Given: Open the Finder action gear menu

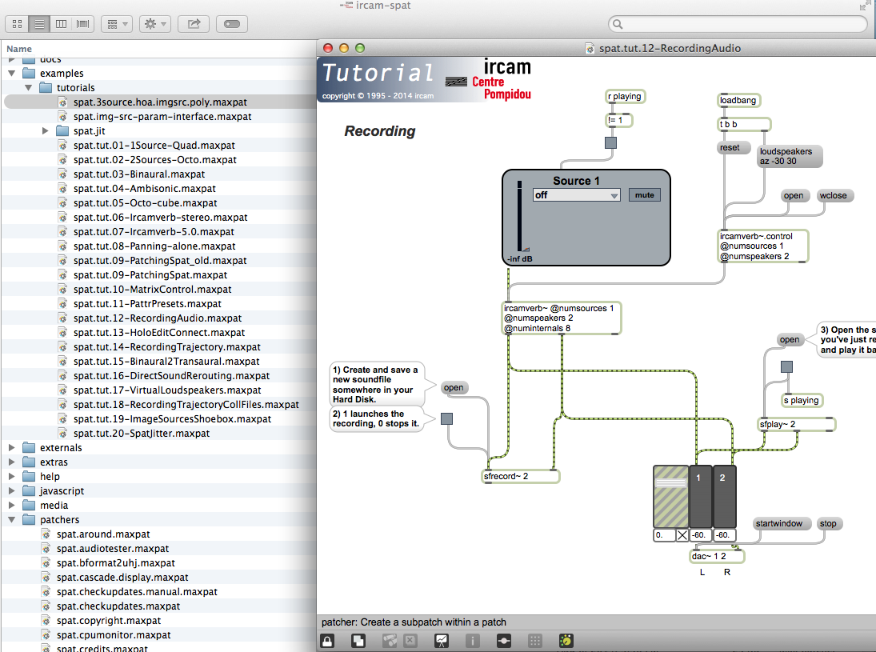Looking at the screenshot, I should coord(154,24).
